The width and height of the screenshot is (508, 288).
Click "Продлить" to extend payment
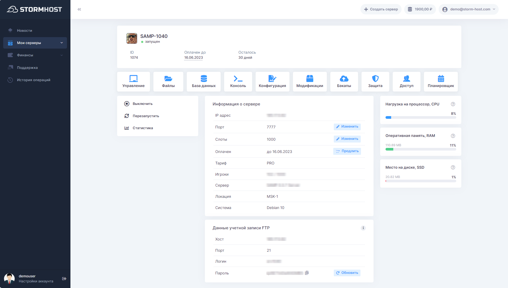(347, 151)
